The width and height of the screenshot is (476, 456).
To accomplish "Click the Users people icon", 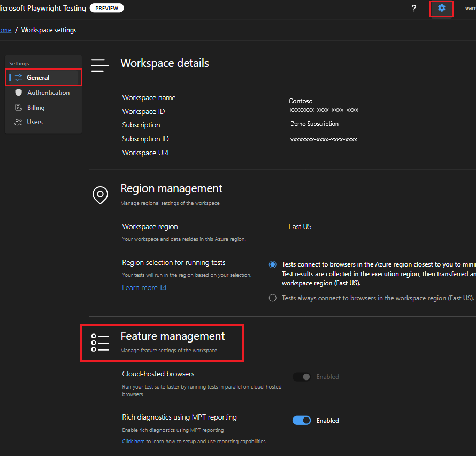I will click(x=19, y=122).
